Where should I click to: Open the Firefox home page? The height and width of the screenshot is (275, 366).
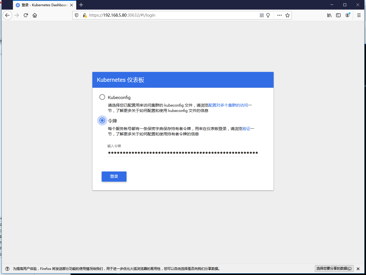click(x=35, y=15)
